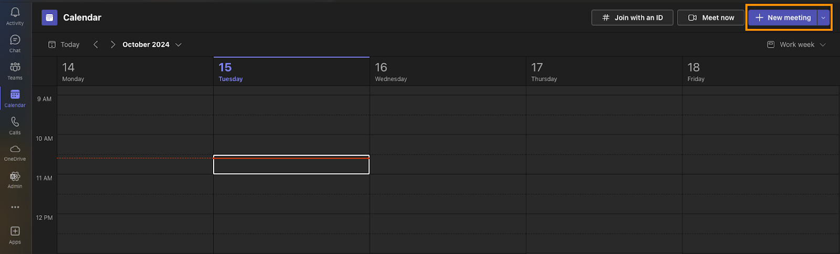
Task: Select the Calendar sidebar item
Action: coord(15,97)
